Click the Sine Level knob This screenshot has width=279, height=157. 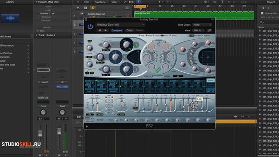pos(183,64)
